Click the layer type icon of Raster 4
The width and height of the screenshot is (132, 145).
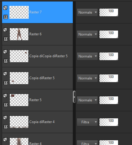[5, 139]
